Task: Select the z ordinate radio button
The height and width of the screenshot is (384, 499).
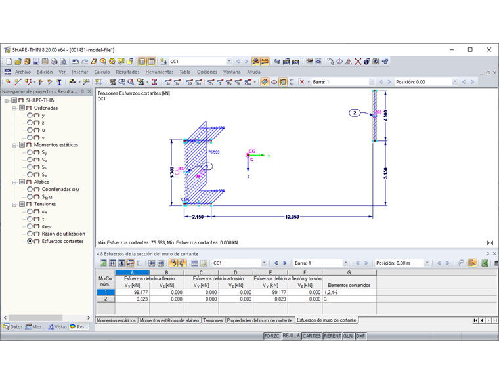Action: tap(30, 123)
